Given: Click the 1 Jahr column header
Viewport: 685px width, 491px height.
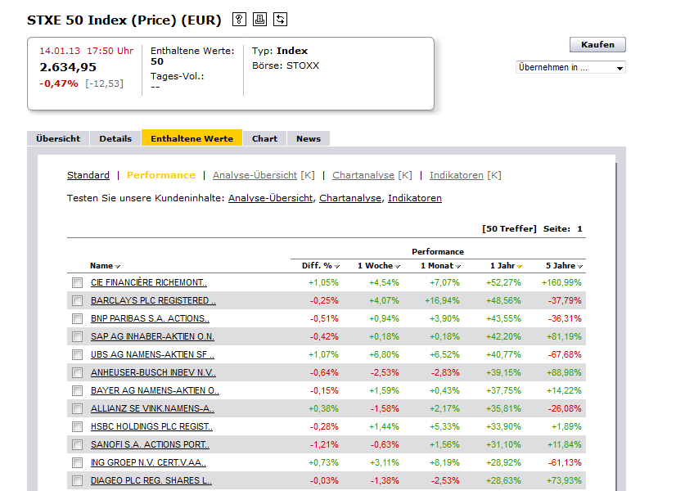Looking at the screenshot, I should pyautogui.click(x=502, y=266).
